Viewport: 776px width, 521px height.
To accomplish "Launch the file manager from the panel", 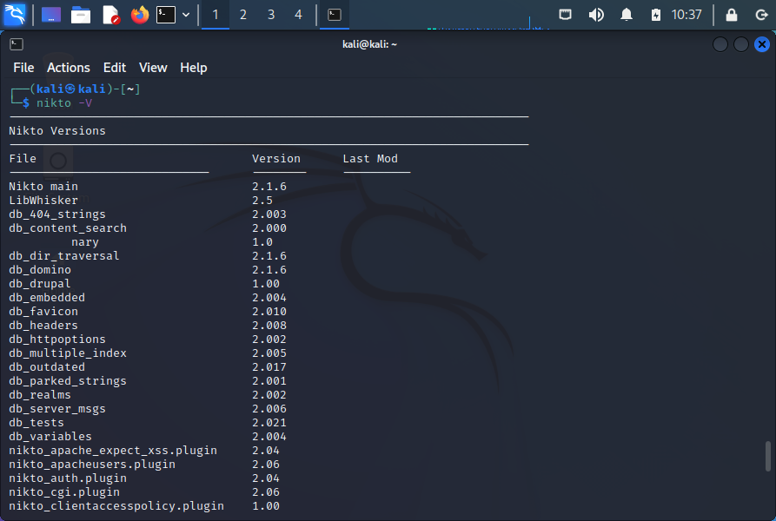I will [81, 15].
